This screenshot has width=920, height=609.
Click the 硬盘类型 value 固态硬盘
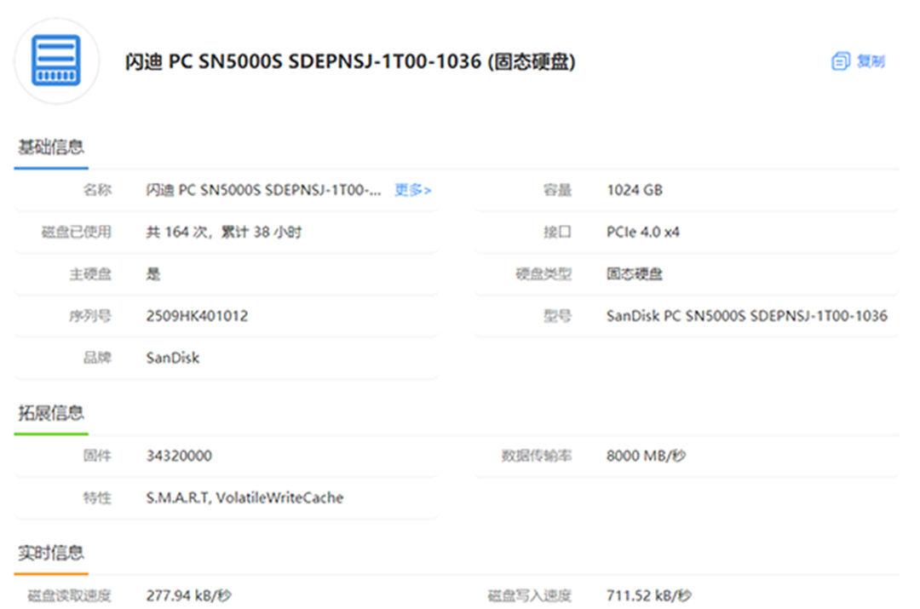[x=634, y=273]
